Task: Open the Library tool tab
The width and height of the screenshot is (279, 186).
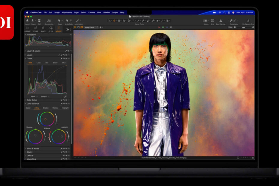Action: [28, 29]
